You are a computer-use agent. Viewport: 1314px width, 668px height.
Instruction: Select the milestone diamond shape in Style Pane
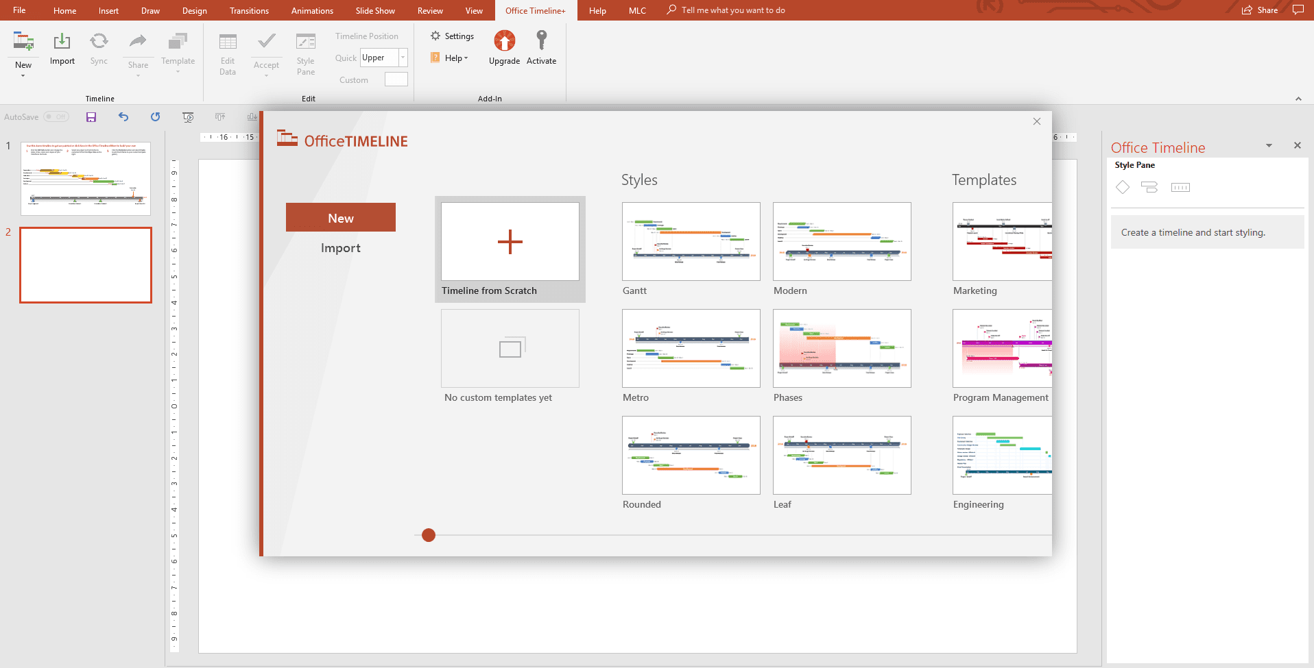coord(1123,186)
